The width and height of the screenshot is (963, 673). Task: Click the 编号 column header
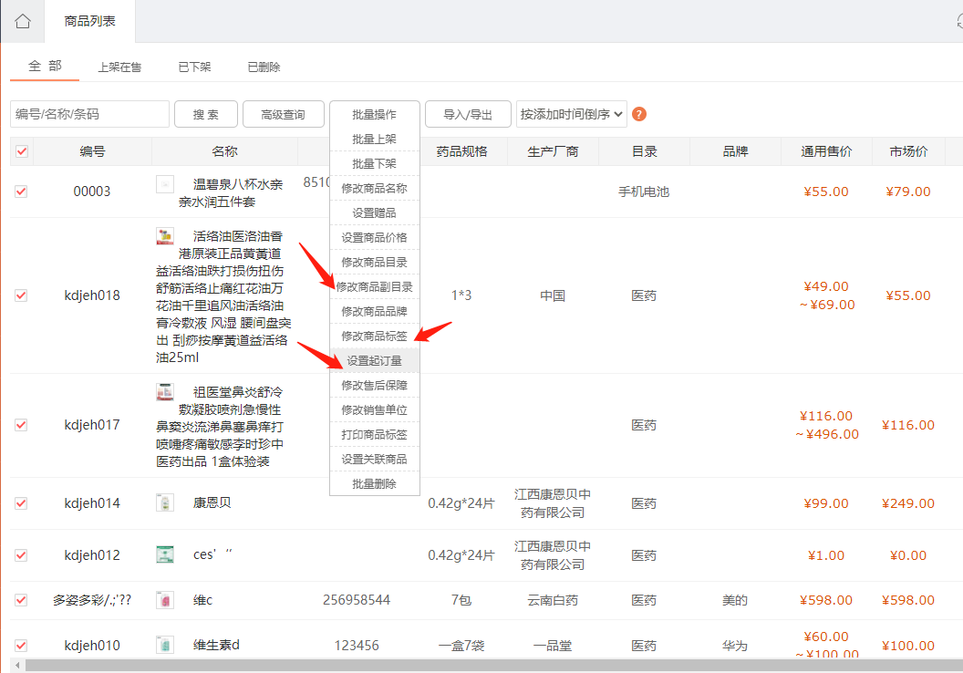tap(92, 151)
